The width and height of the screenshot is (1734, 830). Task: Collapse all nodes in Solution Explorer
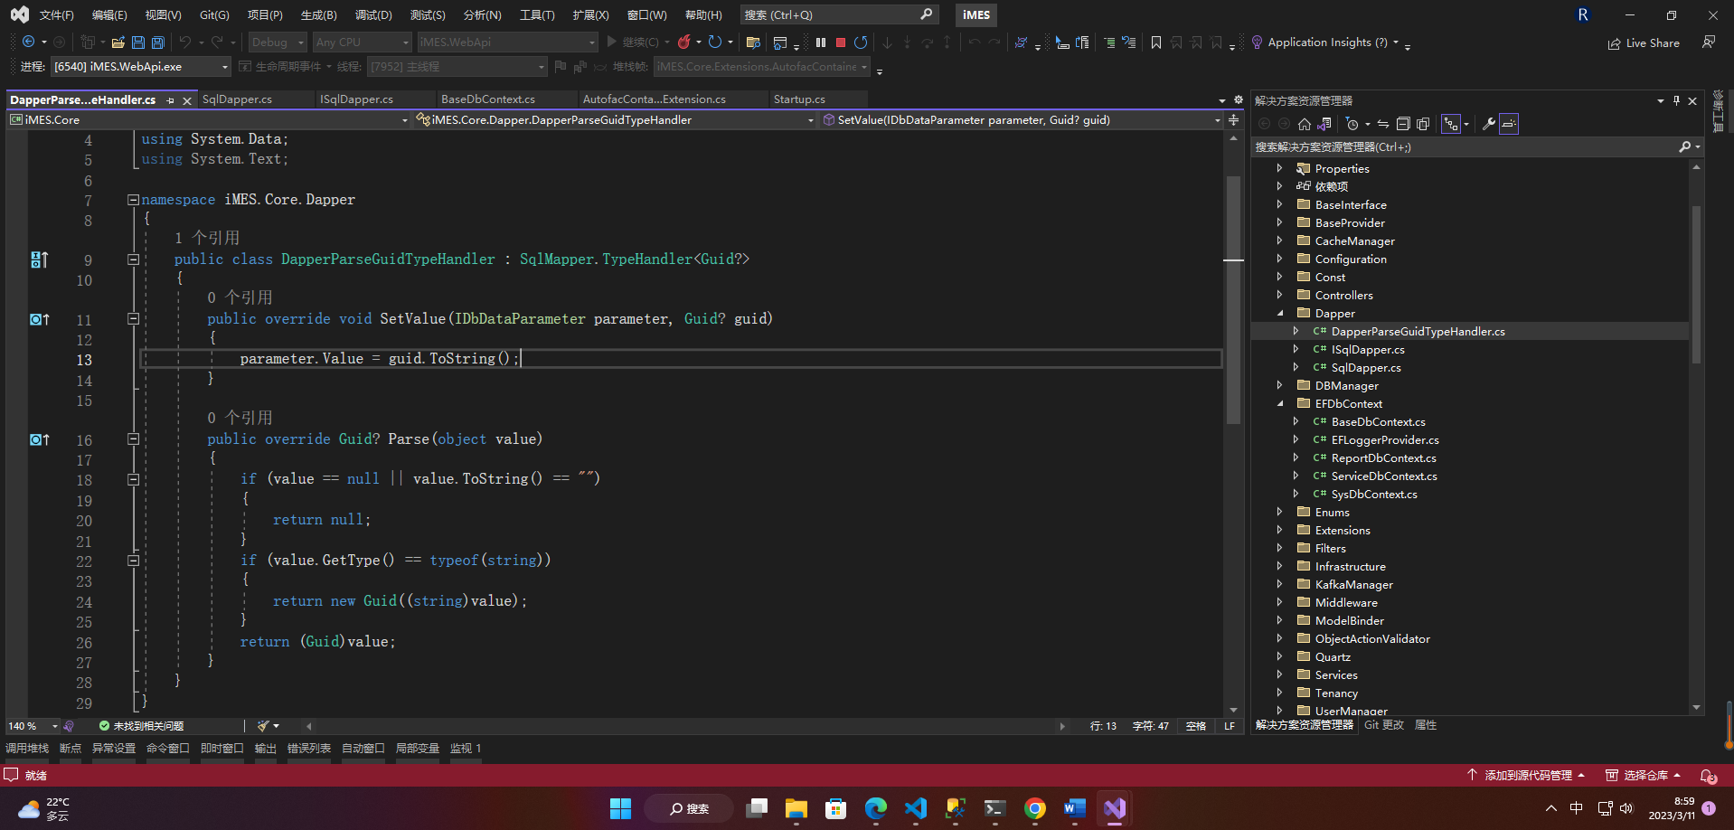[x=1403, y=124]
